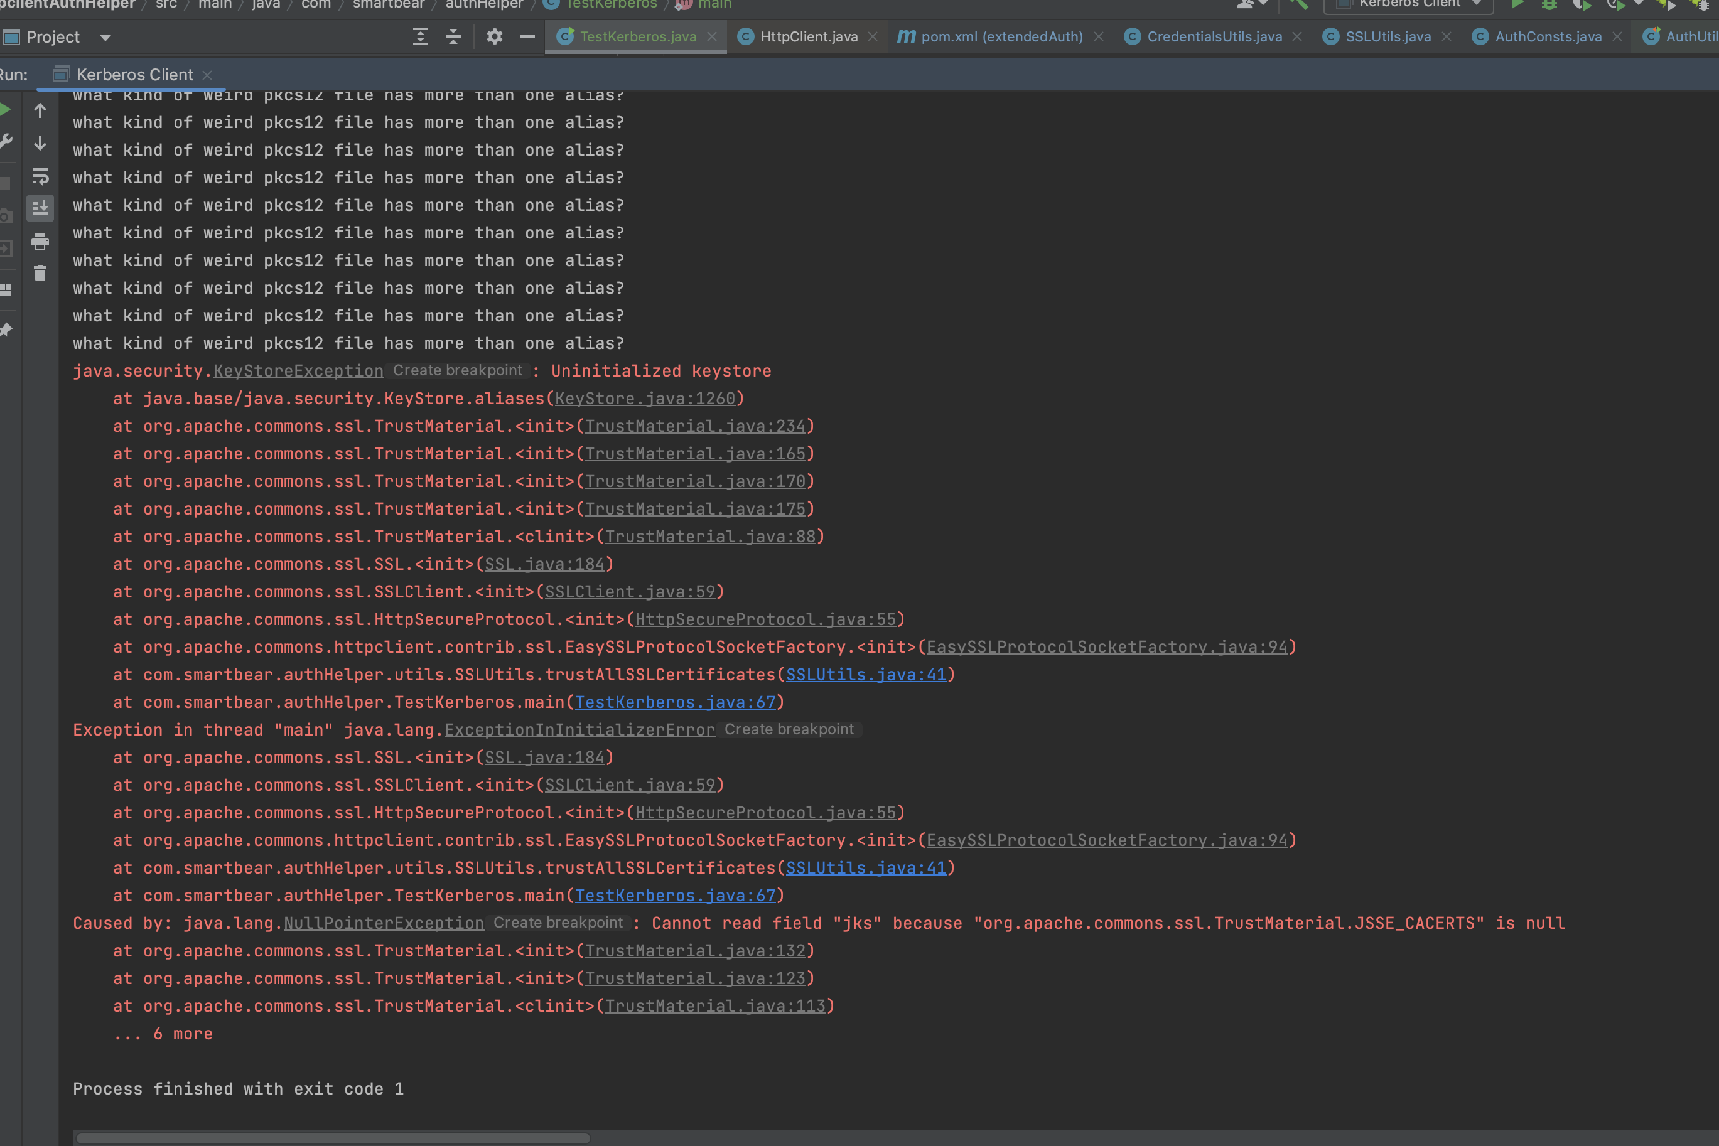Screen dimensions: 1719x1146
Task: Start debugging with the bug icon
Action: [1549, 4]
